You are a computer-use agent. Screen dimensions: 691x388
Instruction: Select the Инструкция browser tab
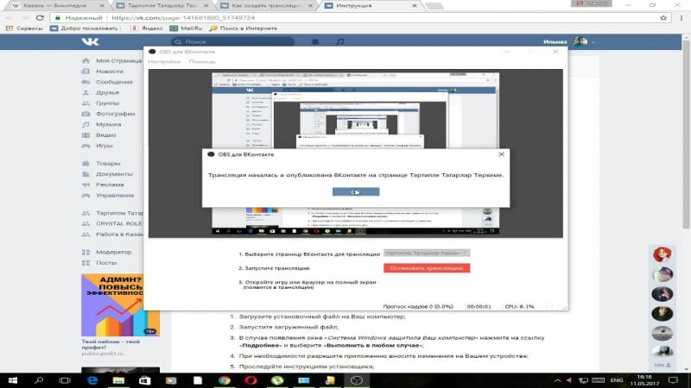(370, 6)
